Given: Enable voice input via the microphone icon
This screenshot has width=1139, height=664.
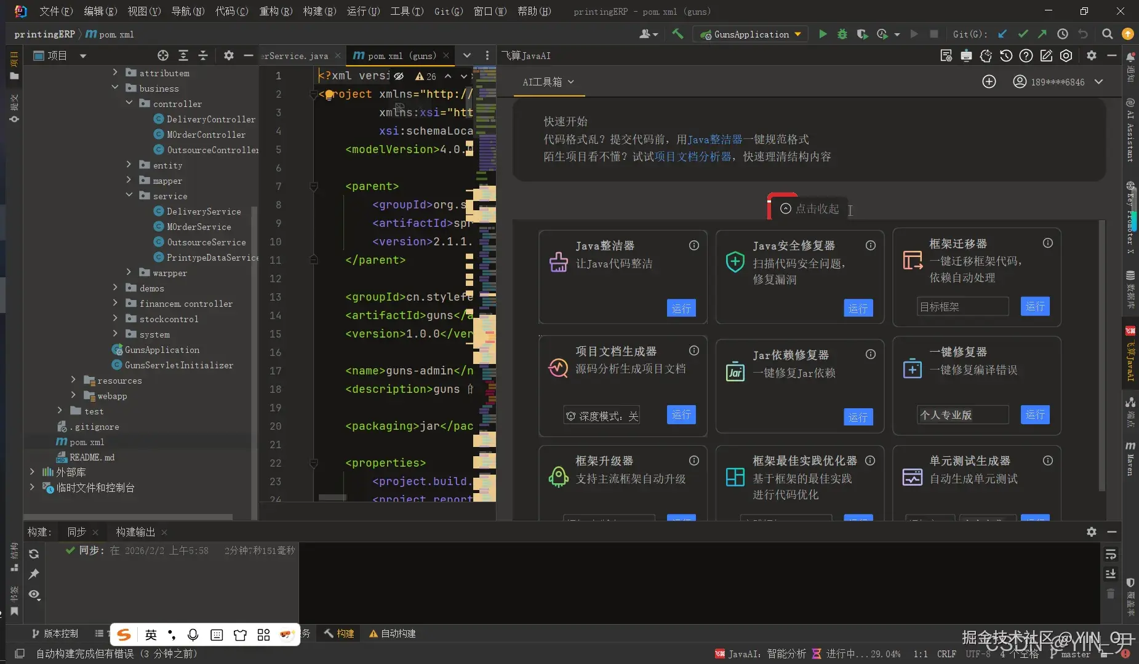Looking at the screenshot, I should tap(193, 634).
